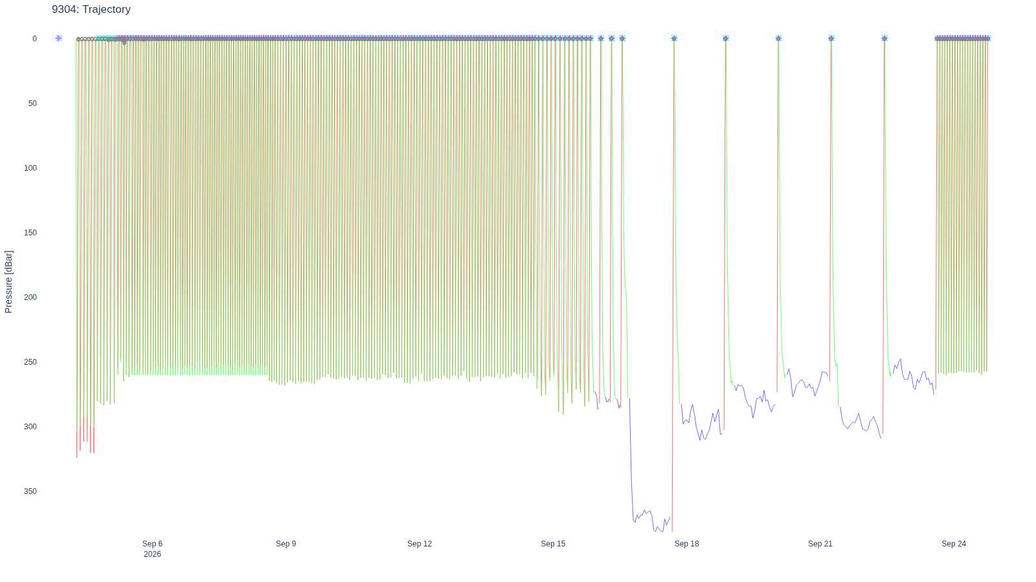Select the surface marker just before Sep 18
Screen dimensions: 1036x582
(674, 38)
